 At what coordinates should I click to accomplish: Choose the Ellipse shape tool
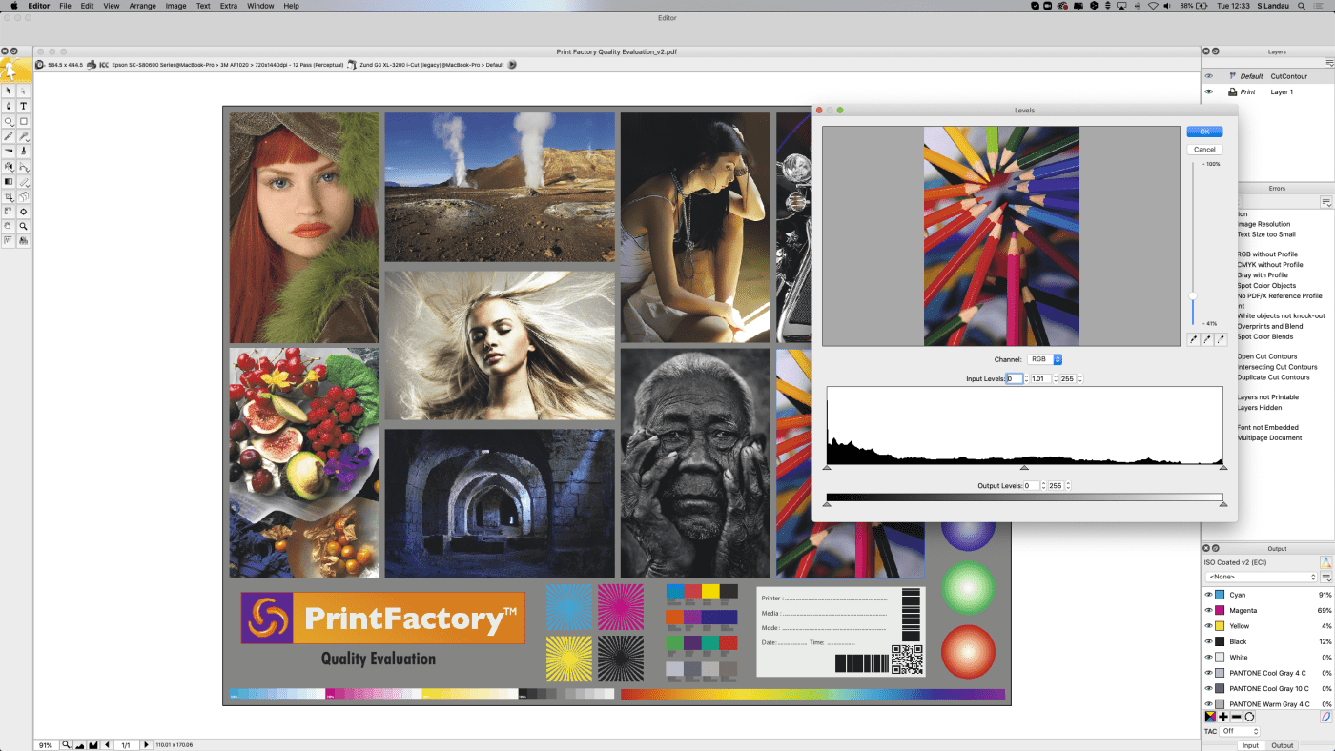pyautogui.click(x=9, y=121)
